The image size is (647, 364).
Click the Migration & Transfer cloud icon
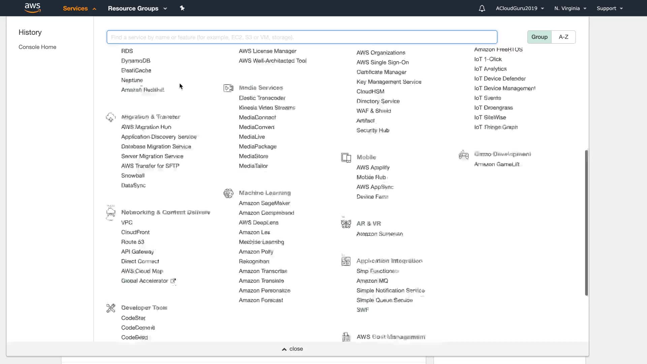111,117
